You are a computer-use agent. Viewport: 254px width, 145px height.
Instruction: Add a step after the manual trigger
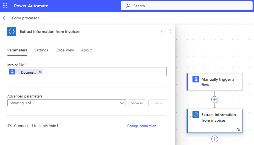point(215,100)
